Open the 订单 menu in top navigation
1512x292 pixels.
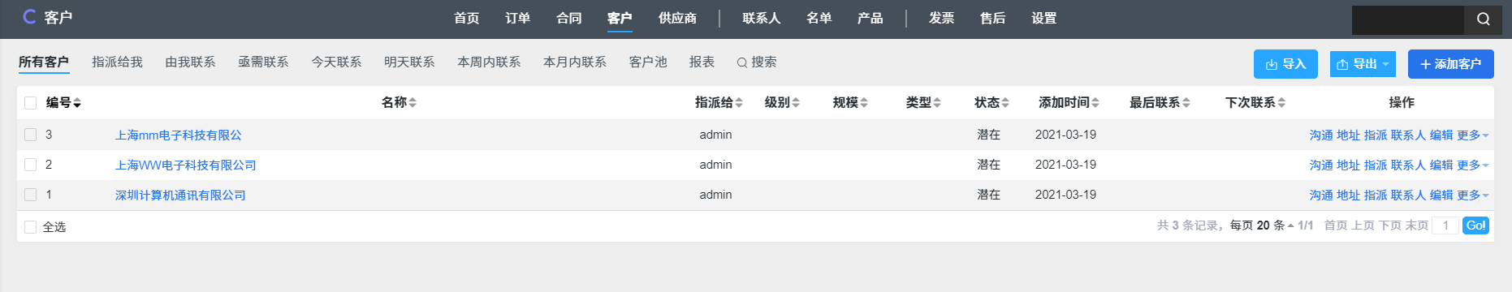[x=517, y=18]
